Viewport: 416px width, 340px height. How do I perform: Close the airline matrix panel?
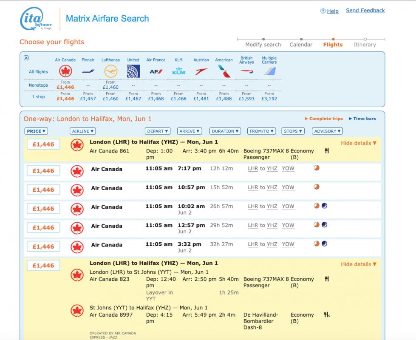[26, 58]
